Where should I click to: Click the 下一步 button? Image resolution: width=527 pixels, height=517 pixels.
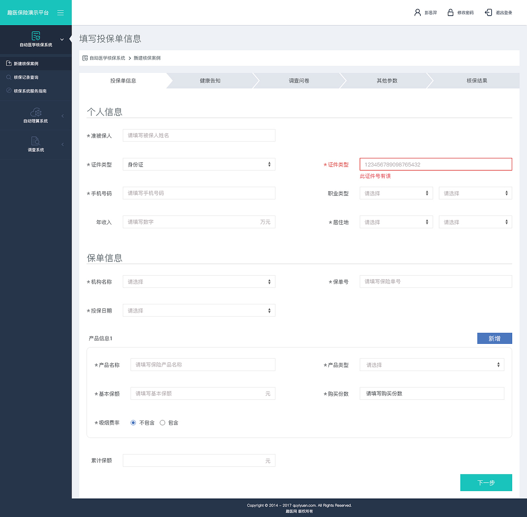click(486, 482)
